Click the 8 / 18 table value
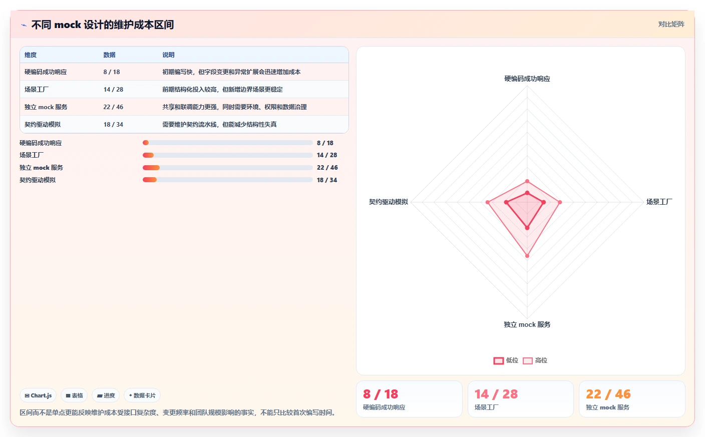The width and height of the screenshot is (705, 437). [112, 72]
